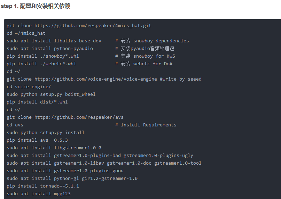Click the gstreamer1.0-plugins-good install line

pyautogui.click(x=65, y=171)
